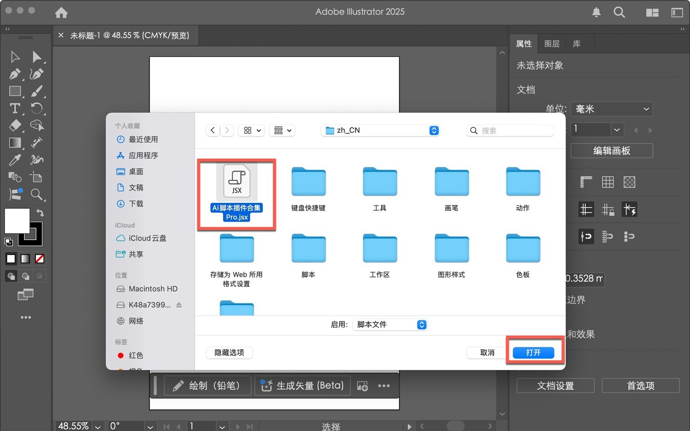
Task: Open the zh_CN folder path dropdown
Action: [x=380, y=130]
